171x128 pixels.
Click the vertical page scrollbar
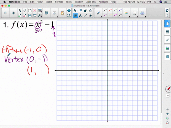pos(161,66)
